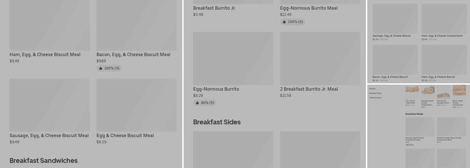
Task: Go to Coffee & Drinks sidebar category
Action: tap(375, 98)
